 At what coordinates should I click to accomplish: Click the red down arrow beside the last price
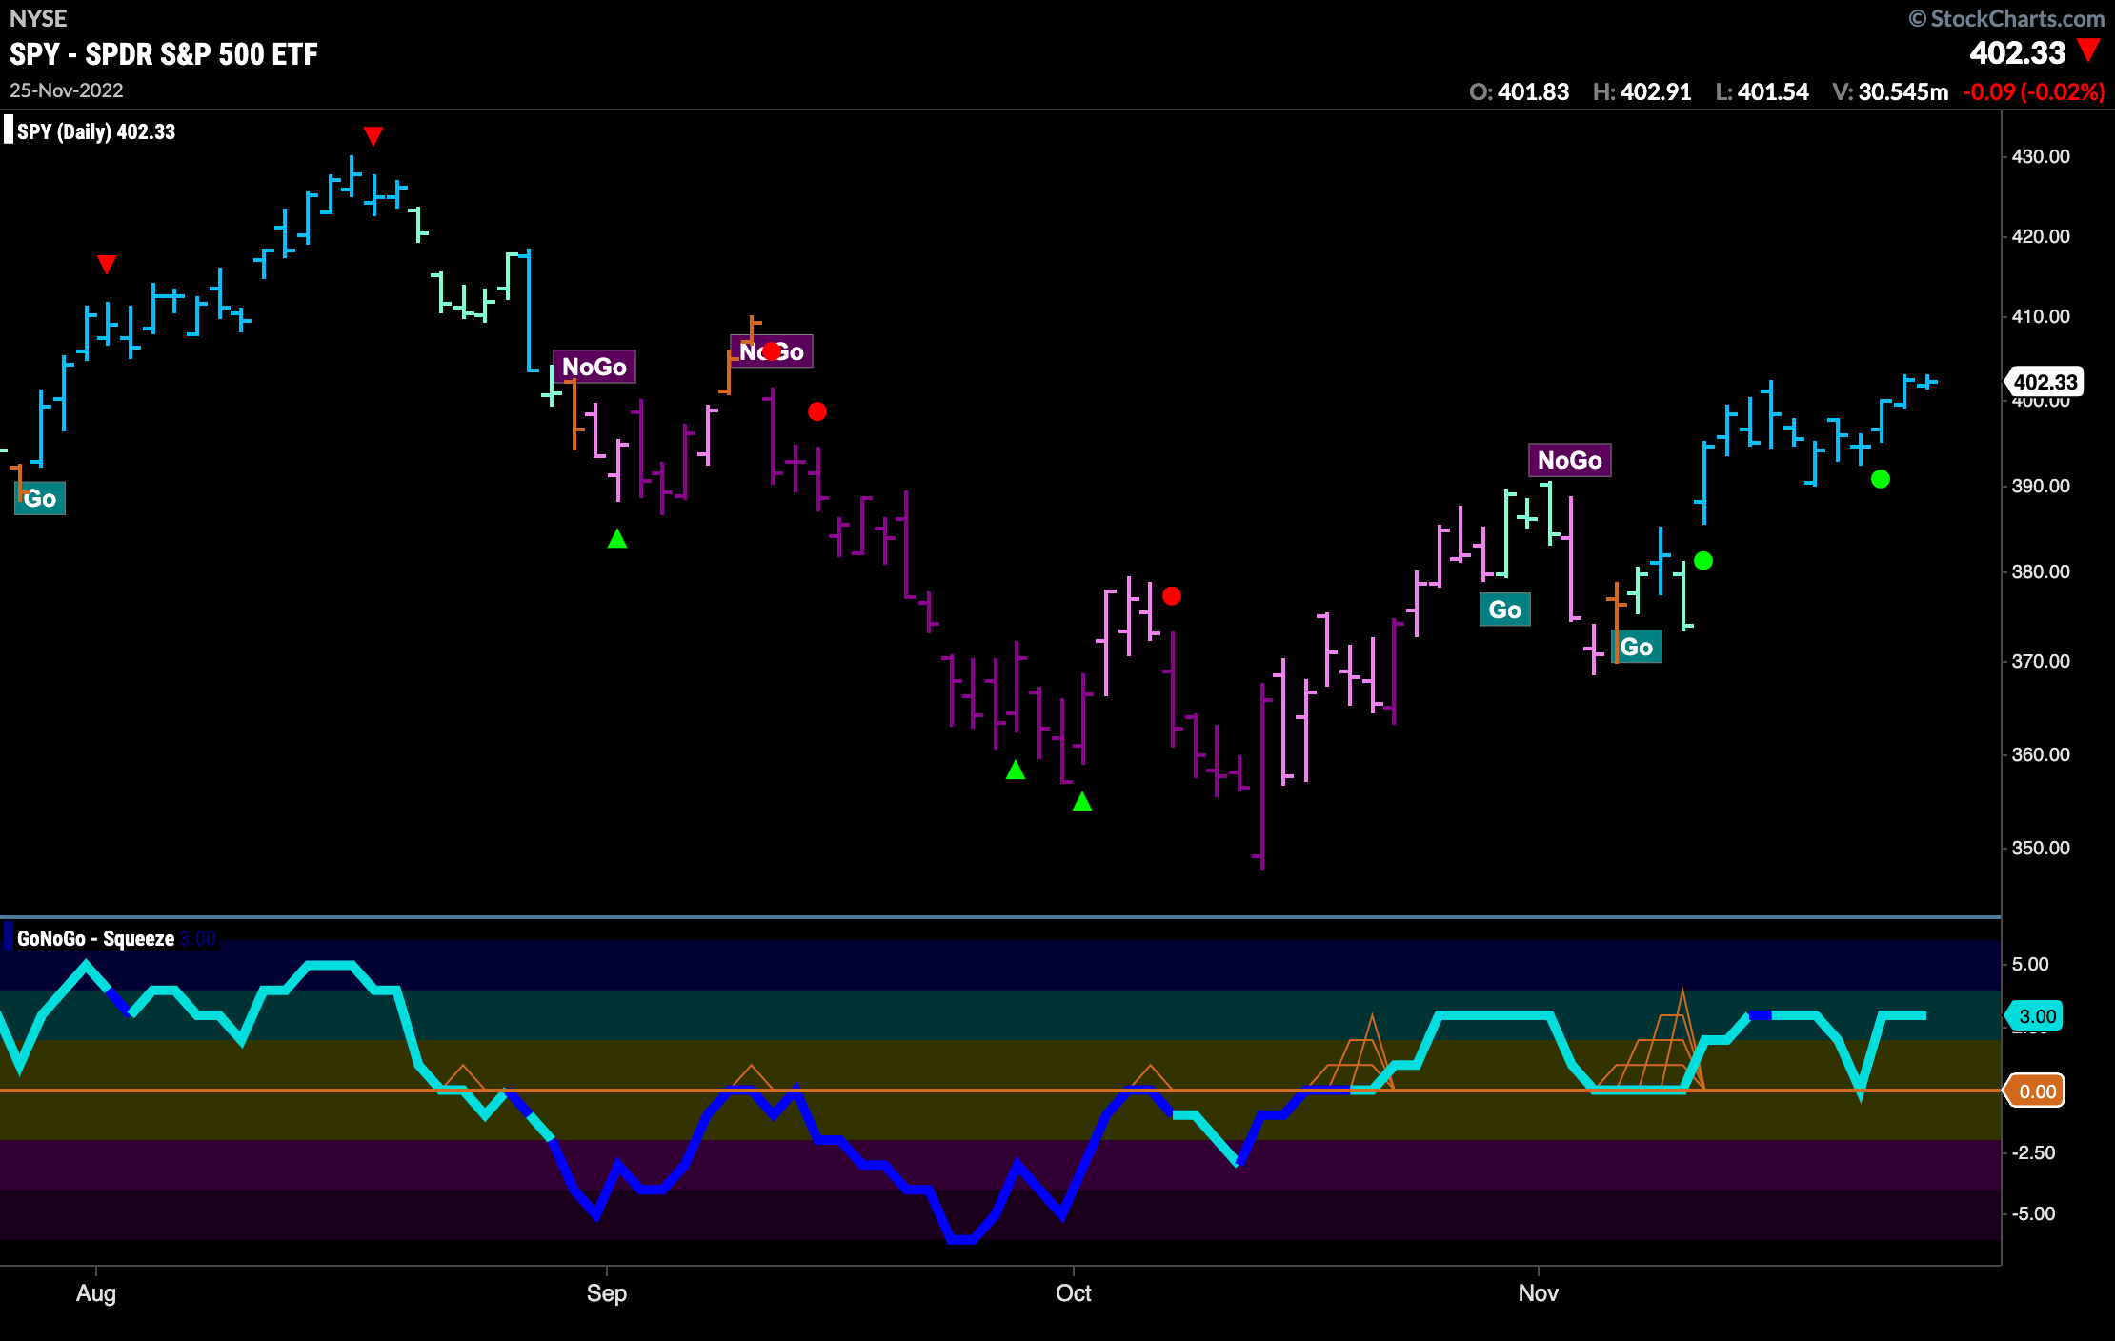coord(2088,50)
